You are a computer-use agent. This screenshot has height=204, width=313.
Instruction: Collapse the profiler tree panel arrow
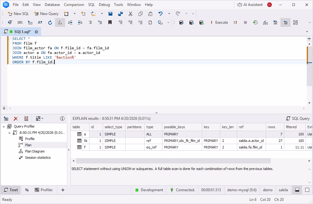(x=69, y=150)
